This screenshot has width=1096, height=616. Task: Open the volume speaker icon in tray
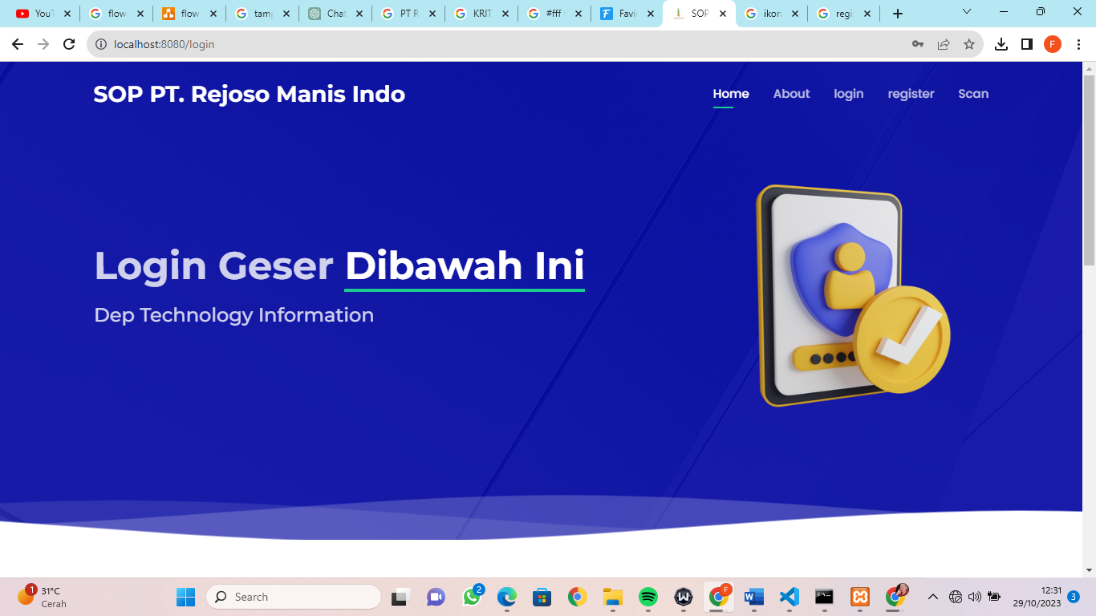[974, 597]
